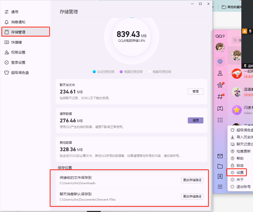Open the QQ空间 star icon in QQ sidebar
Viewport: 253px width, 212px height.
coord(220,85)
